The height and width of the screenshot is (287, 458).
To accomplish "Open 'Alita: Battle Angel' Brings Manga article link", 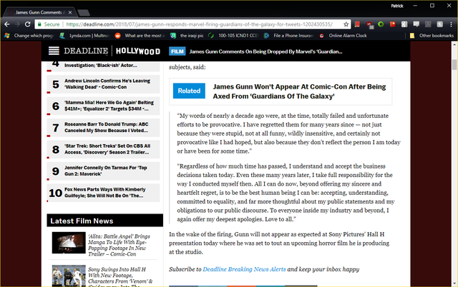I will [x=120, y=245].
